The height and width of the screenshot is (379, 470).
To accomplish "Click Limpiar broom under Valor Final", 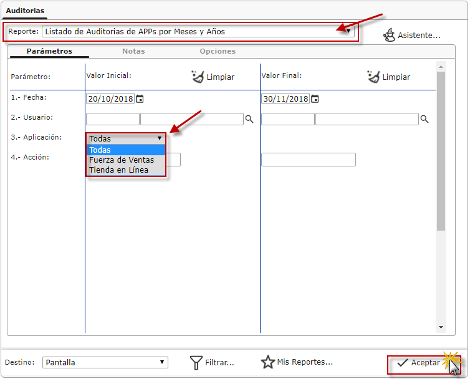I will pyautogui.click(x=373, y=77).
